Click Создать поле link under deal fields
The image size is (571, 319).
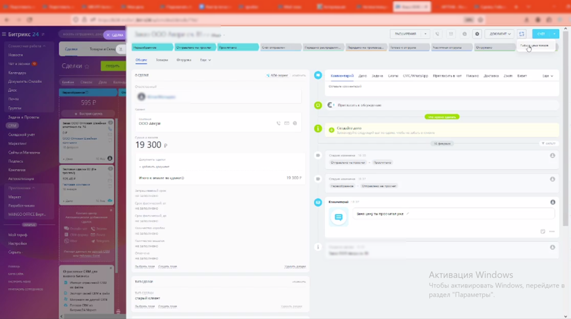pyautogui.click(x=168, y=267)
